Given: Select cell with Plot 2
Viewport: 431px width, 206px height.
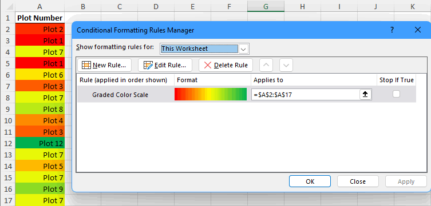Looking at the screenshot, I should point(39,29).
